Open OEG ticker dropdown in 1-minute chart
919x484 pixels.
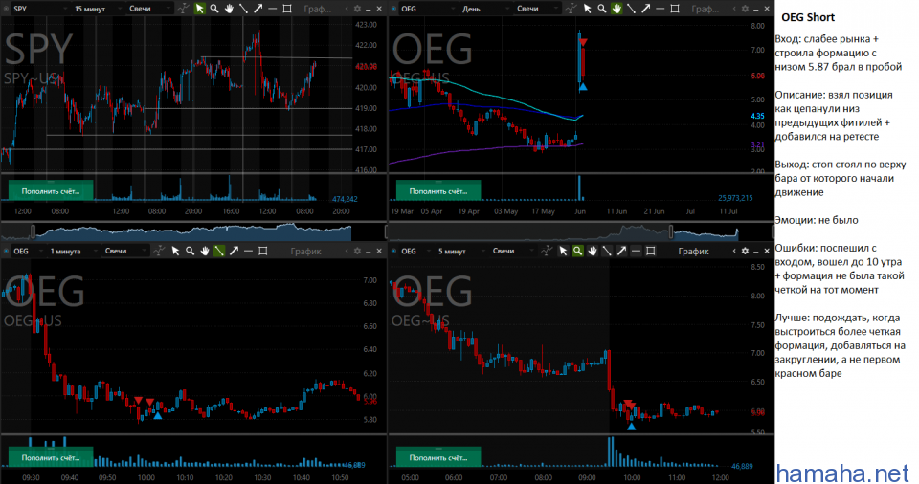pos(28,251)
